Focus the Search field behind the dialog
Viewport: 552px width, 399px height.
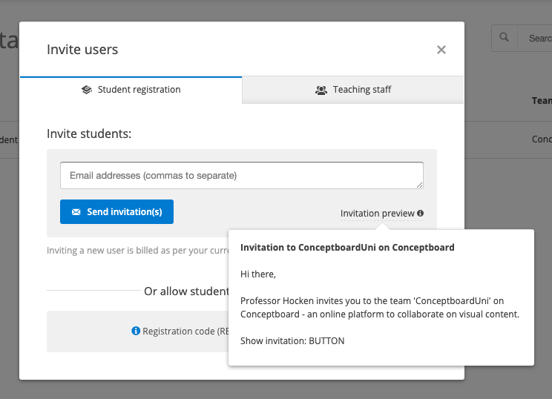point(538,38)
